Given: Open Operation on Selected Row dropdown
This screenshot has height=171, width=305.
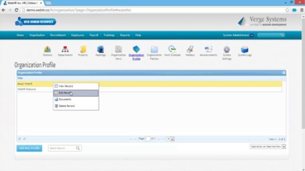Looking at the screenshot, I should tap(268, 147).
